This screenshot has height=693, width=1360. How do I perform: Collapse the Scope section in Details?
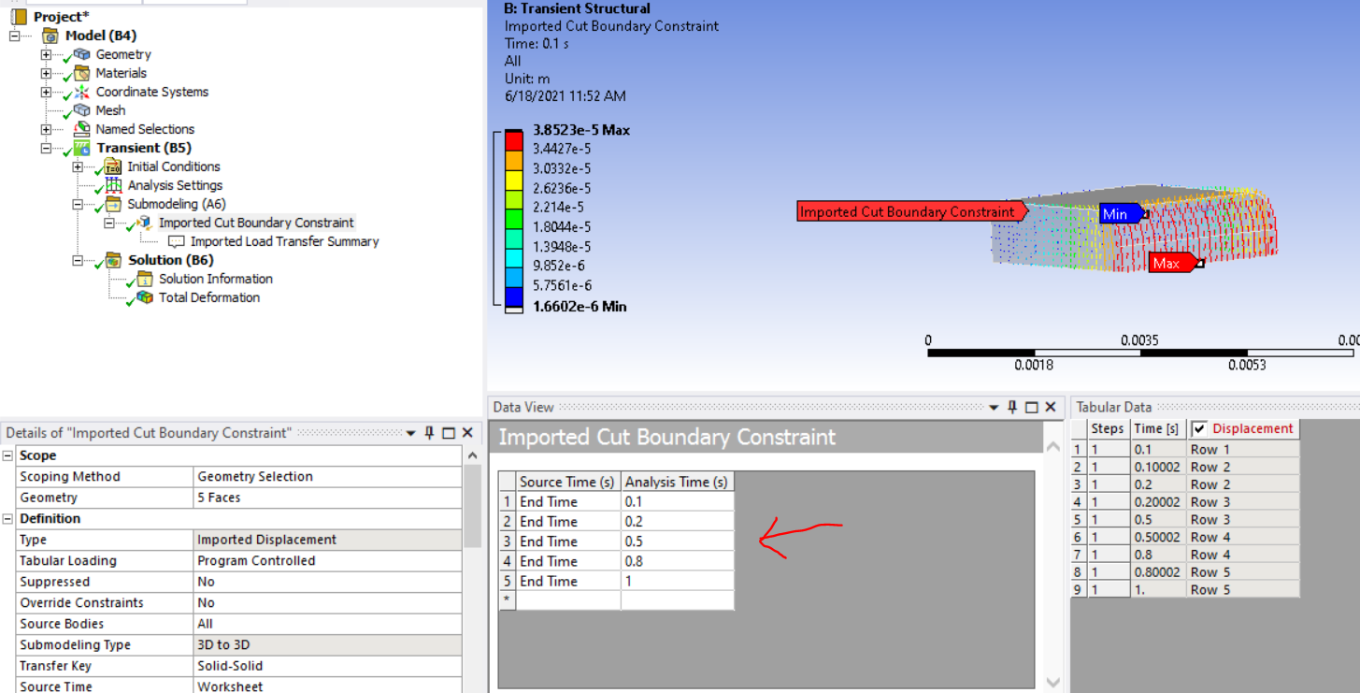pyautogui.click(x=8, y=455)
